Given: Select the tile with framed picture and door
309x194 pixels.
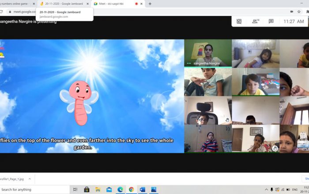Looking at the screenshot, I should [x=256, y=139].
